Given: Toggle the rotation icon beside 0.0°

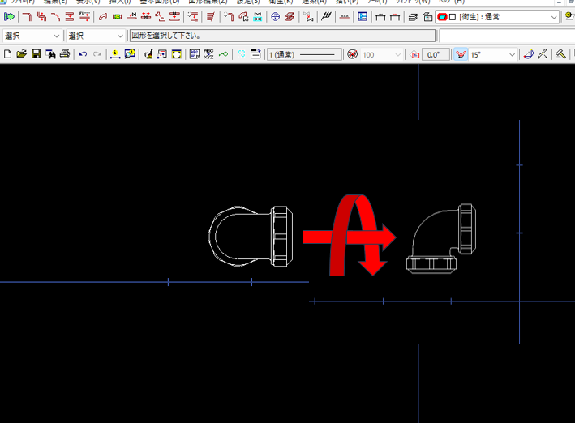Looking at the screenshot, I should coord(415,54).
